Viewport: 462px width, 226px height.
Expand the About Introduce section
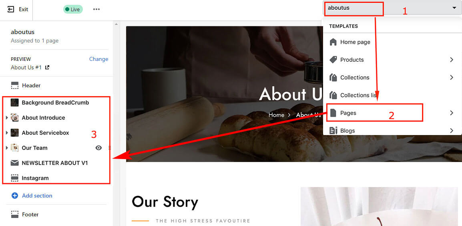(7, 118)
